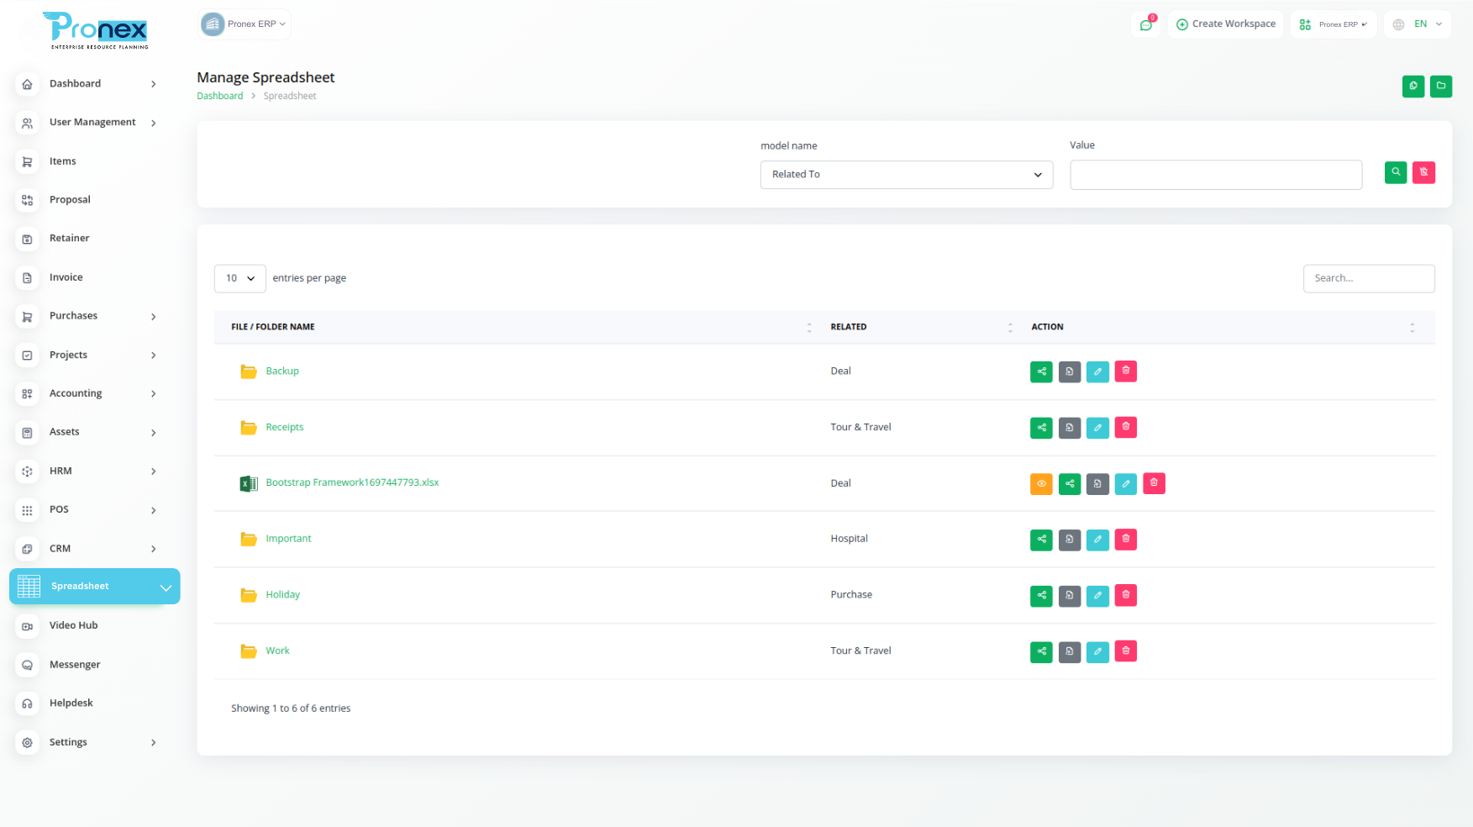Delete the Important folder

pos(1126,539)
